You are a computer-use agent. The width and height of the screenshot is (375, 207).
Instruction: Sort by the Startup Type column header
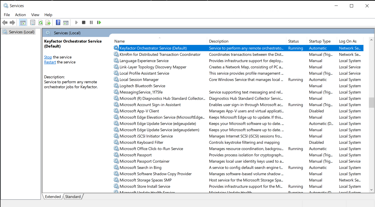pos(322,41)
